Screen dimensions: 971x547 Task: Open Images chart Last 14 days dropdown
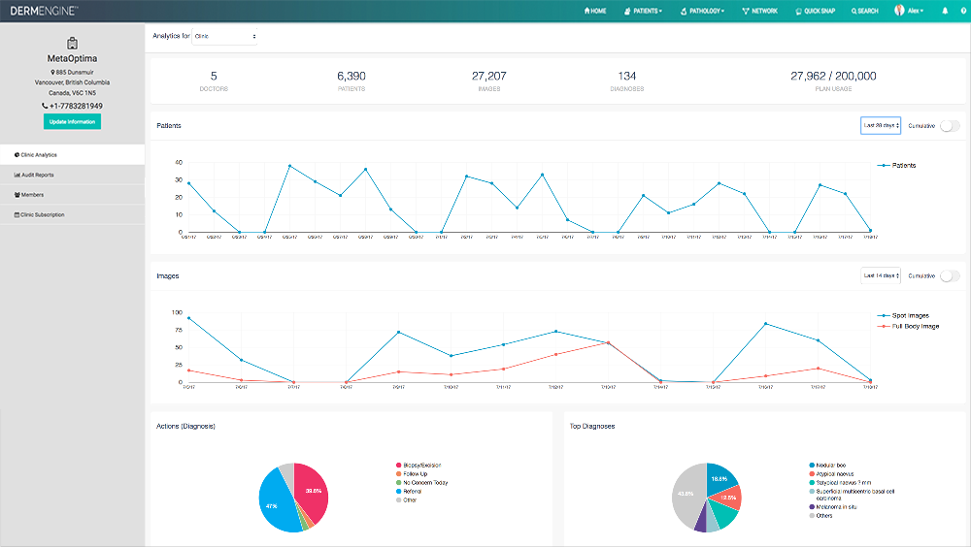(x=881, y=276)
